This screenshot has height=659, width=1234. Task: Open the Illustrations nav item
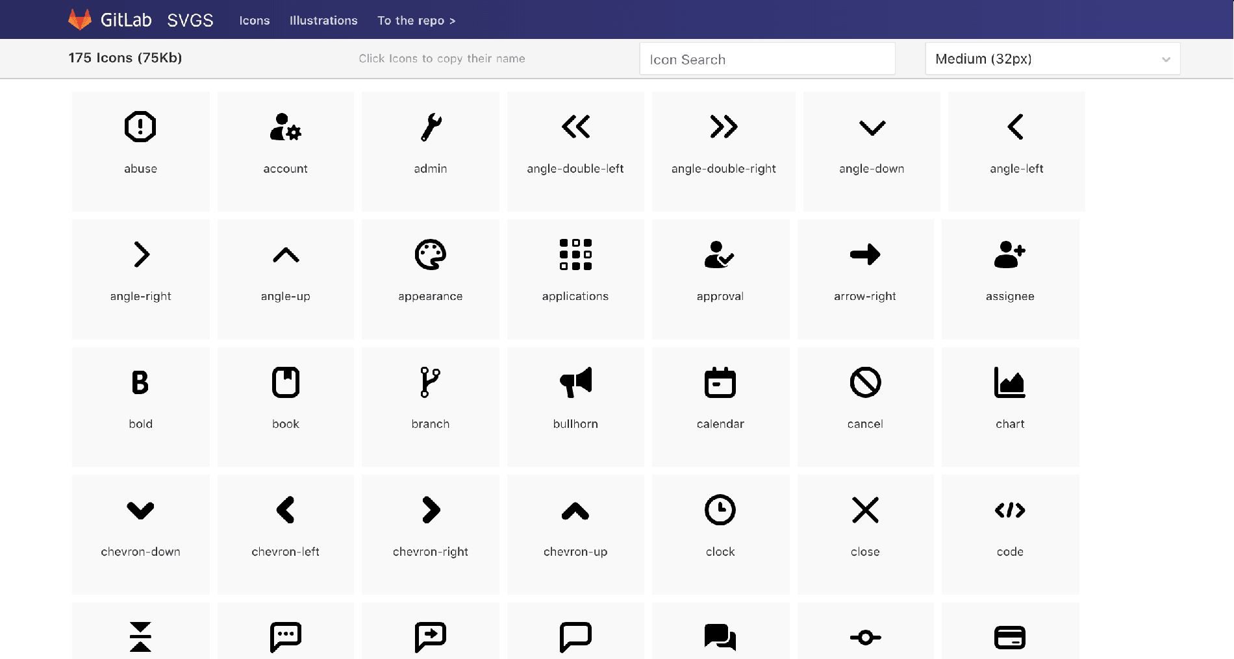click(x=323, y=21)
